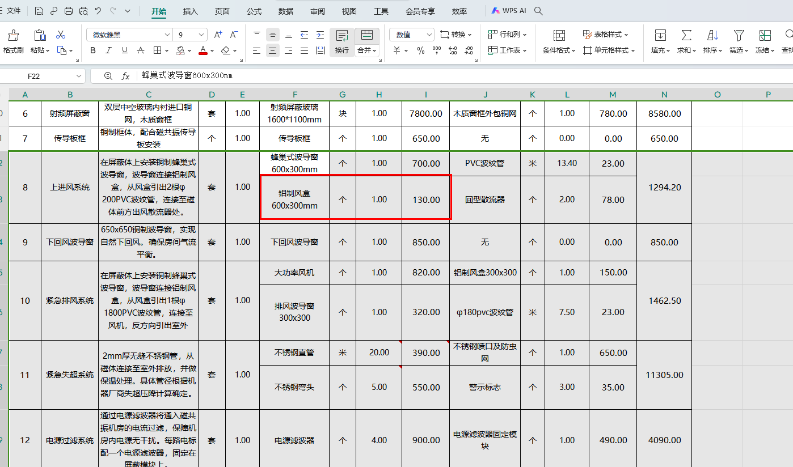Toggle underline formatting
The height and width of the screenshot is (467, 793).
pyautogui.click(x=125, y=50)
